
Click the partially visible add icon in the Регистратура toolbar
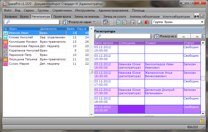(x=204, y=36)
